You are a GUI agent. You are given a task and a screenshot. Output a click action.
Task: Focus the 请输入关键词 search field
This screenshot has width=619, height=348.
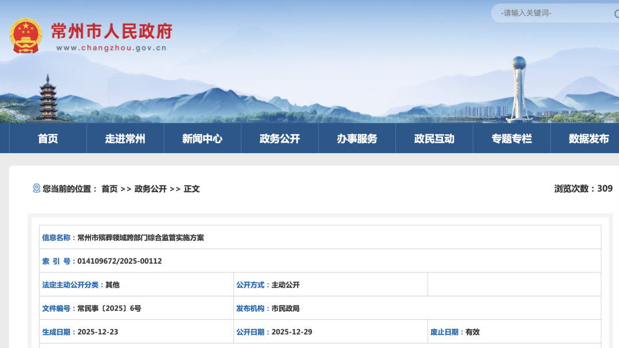tap(550, 13)
